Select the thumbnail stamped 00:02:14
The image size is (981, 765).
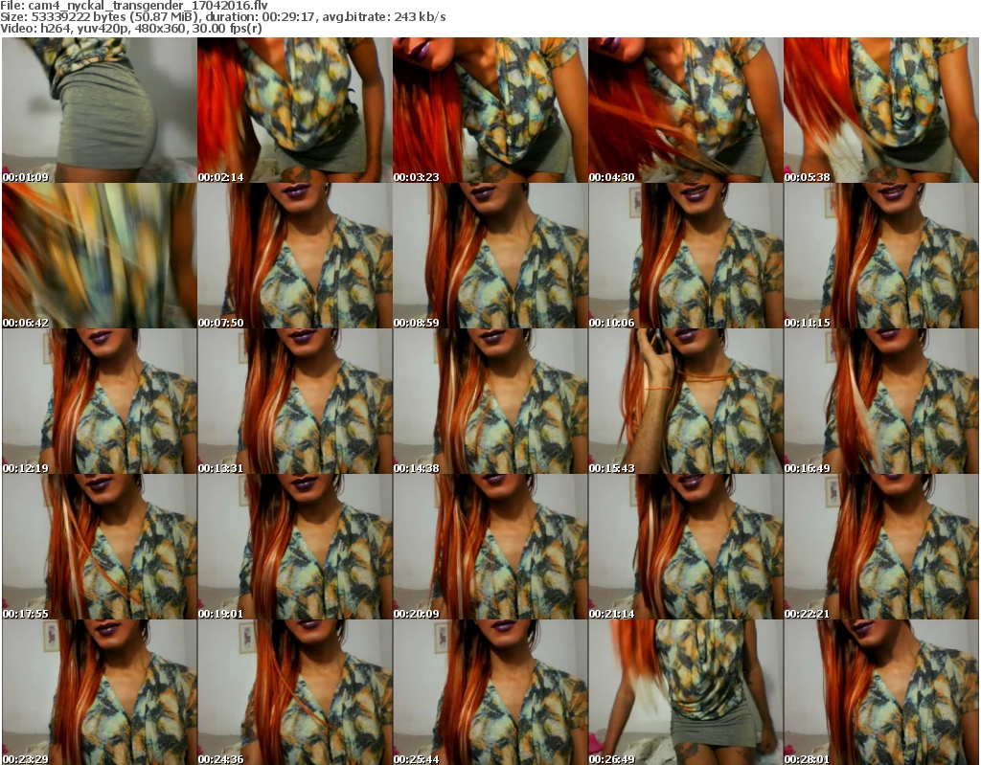point(295,110)
